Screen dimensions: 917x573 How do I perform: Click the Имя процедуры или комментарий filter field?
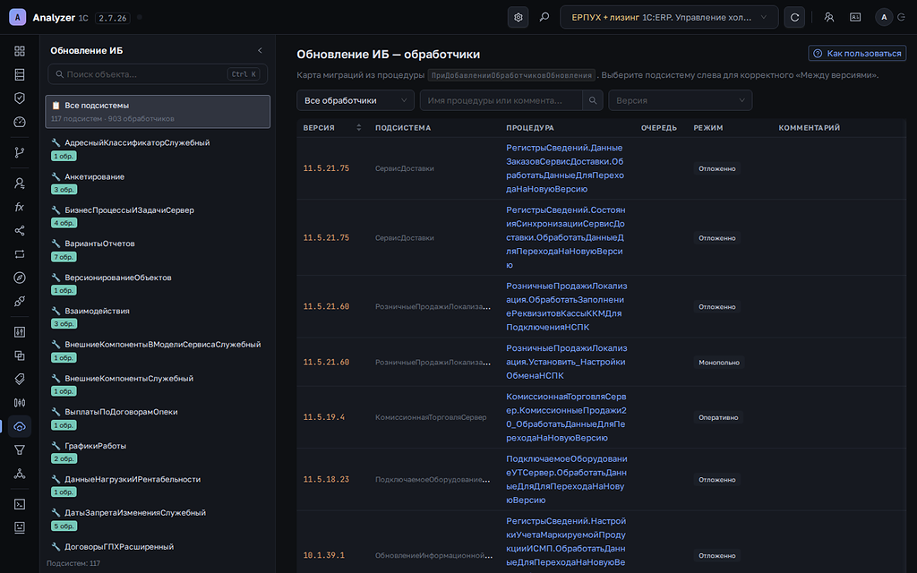[x=501, y=100]
